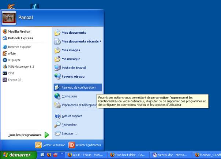Click Imprimantes et télécopieurs text label
Image resolution: width=221 pixels, height=159 pixels.
click(79, 105)
